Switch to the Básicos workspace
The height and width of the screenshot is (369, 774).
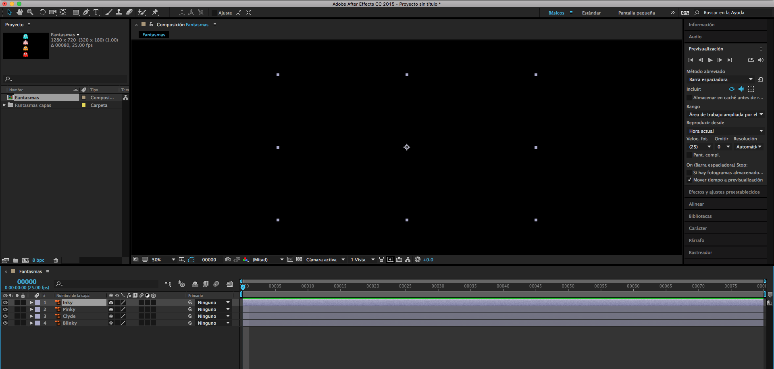[x=556, y=13]
